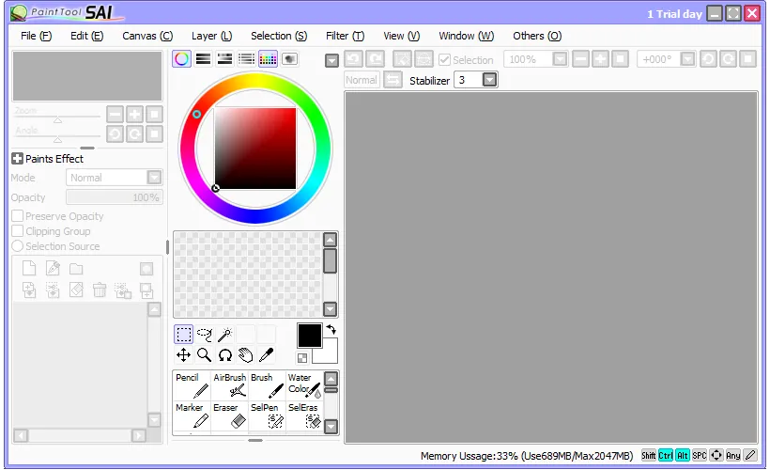This screenshot has width=770, height=470.
Task: Choose the Pencil brush tool
Action: tap(192, 386)
